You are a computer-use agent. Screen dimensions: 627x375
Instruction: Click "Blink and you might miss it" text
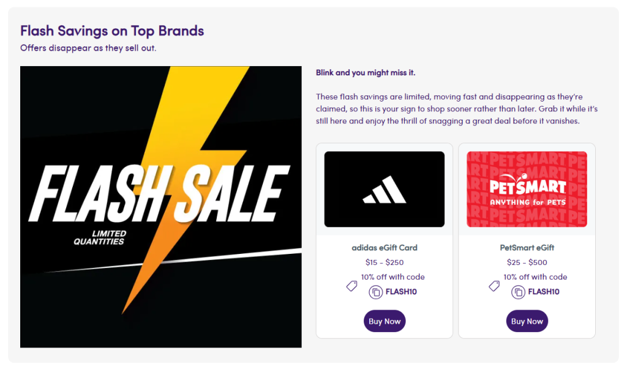365,73
